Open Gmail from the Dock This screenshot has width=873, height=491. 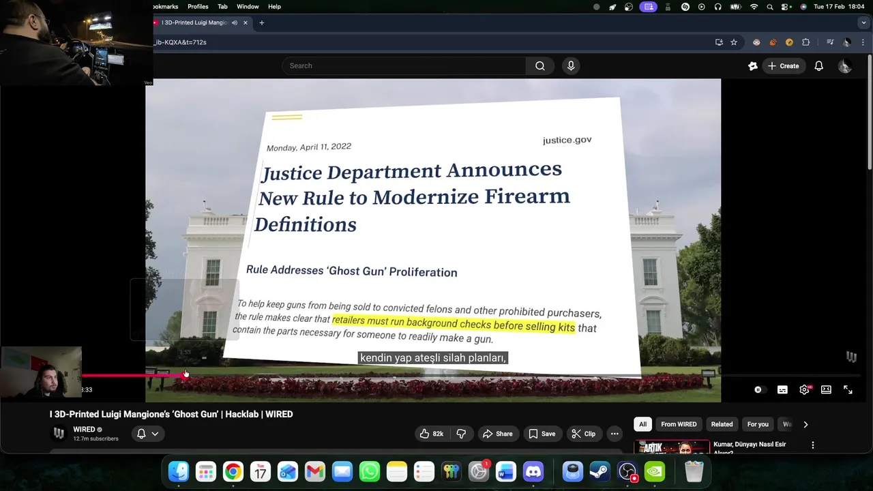[315, 471]
